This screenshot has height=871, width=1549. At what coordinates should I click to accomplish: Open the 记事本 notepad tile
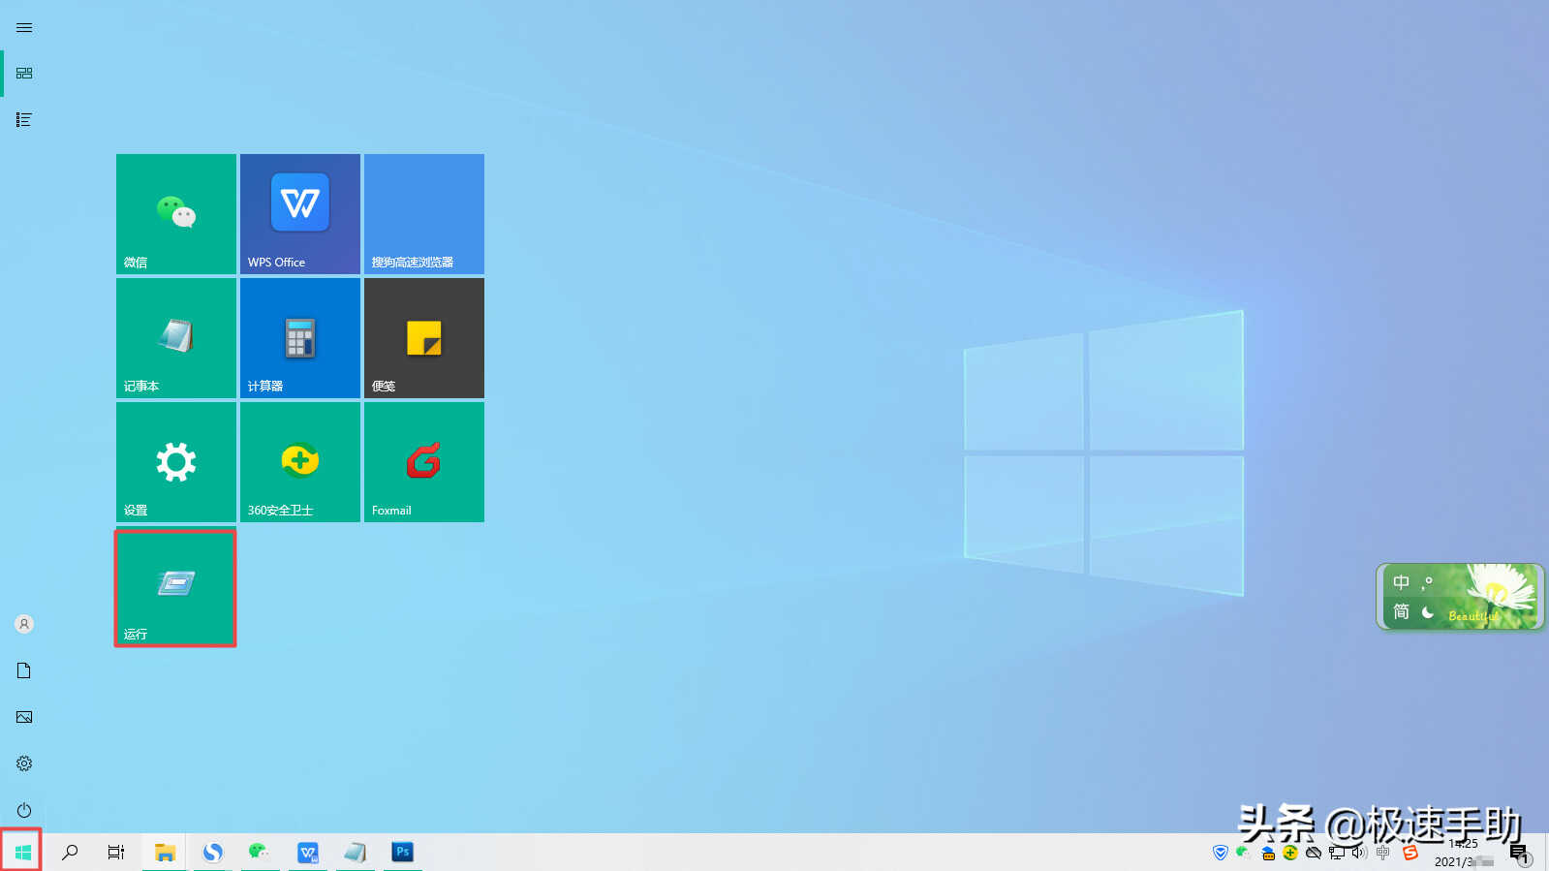point(176,338)
